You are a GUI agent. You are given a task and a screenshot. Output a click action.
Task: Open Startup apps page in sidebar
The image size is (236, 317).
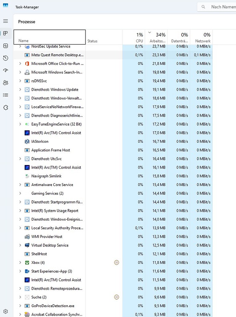click(5, 70)
